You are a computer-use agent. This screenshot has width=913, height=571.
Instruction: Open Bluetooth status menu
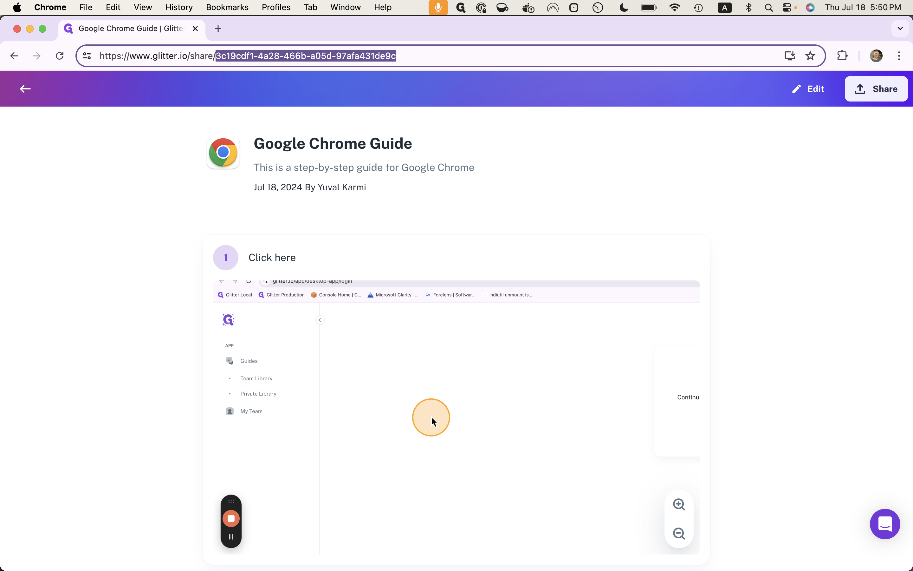tap(748, 8)
